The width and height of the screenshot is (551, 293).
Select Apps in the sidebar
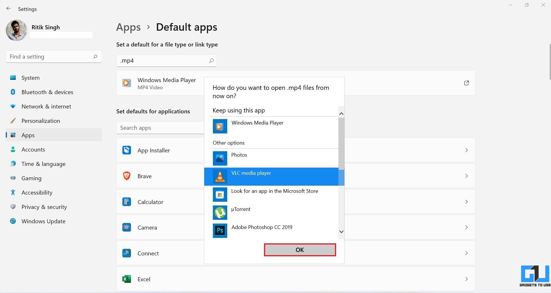point(54,135)
